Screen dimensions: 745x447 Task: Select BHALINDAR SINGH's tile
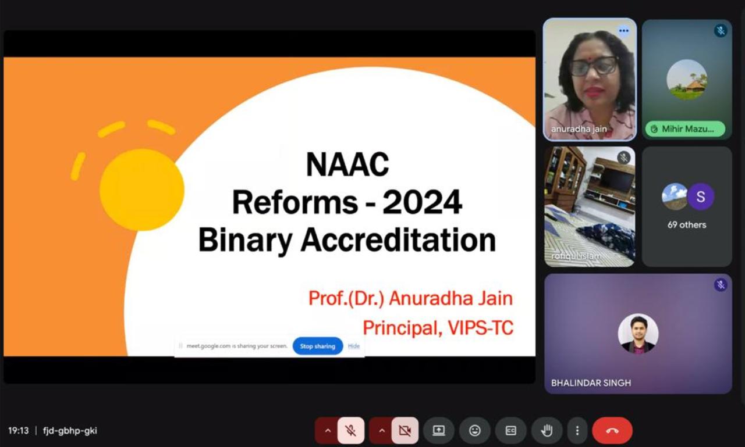(x=638, y=334)
